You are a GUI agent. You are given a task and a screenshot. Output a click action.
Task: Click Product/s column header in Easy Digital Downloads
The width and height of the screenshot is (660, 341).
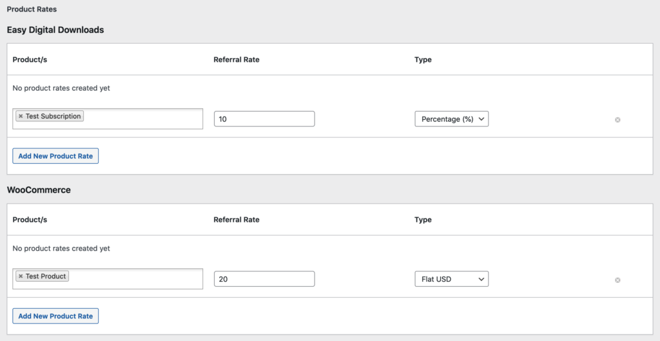tap(30, 59)
